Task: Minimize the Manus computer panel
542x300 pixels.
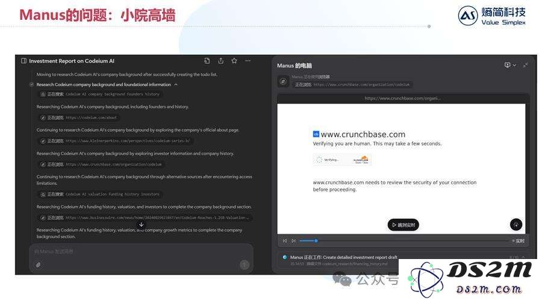Action: 525,65
